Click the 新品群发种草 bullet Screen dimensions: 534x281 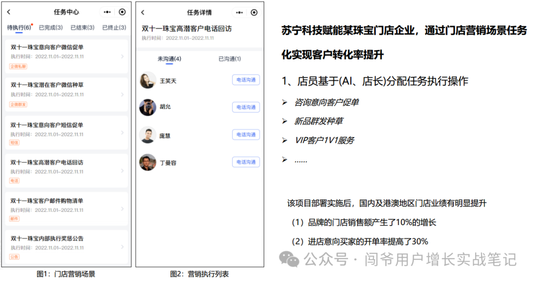point(318,121)
